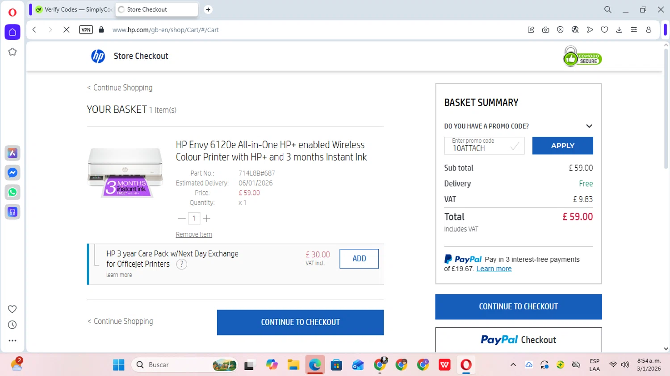Image resolution: width=670 pixels, height=376 pixels.
Task: Click Continue to Checkout below basket
Action: click(x=300, y=322)
